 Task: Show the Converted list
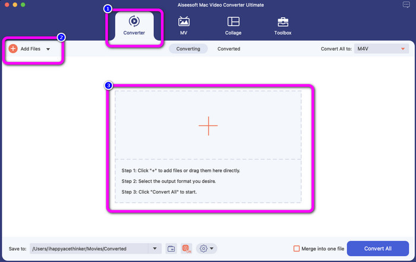[x=229, y=49]
